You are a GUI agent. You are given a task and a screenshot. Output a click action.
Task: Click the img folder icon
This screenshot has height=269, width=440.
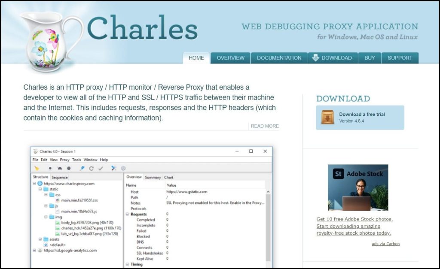(x=52, y=217)
